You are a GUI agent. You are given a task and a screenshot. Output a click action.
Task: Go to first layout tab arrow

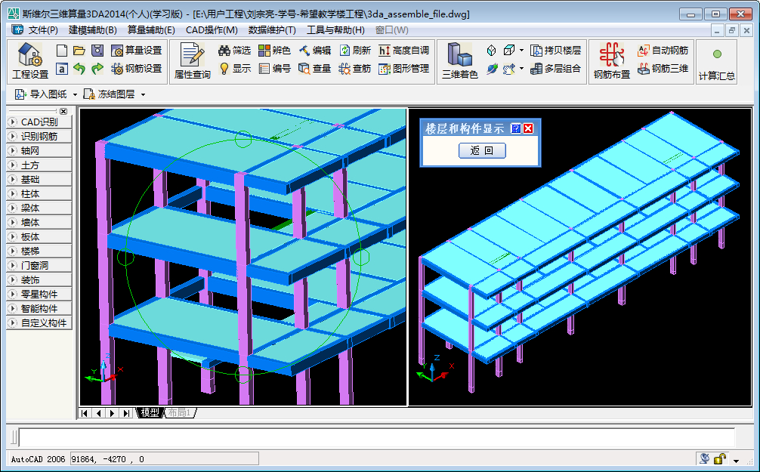(85, 413)
